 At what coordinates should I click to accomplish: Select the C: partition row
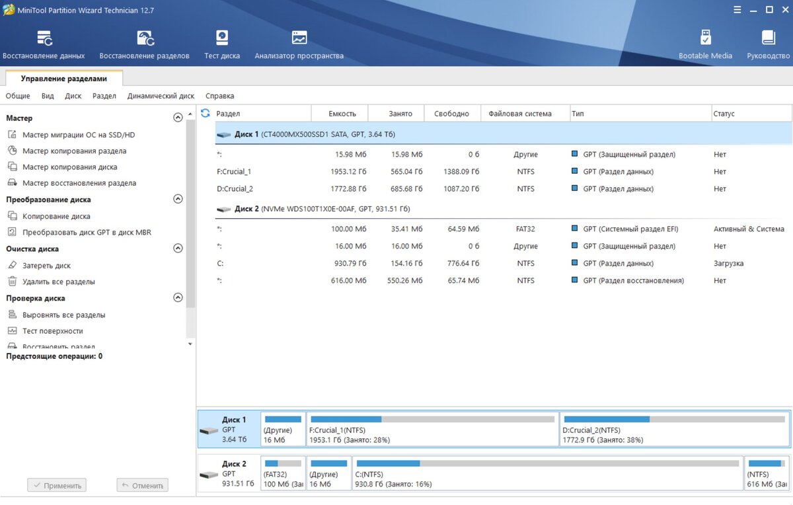pos(504,263)
